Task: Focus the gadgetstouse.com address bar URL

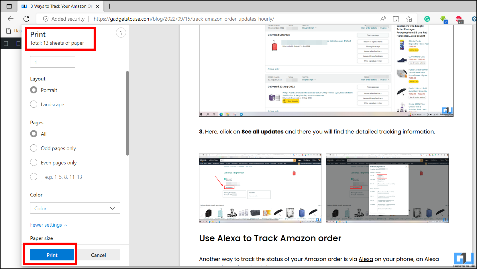Action: pos(184,19)
